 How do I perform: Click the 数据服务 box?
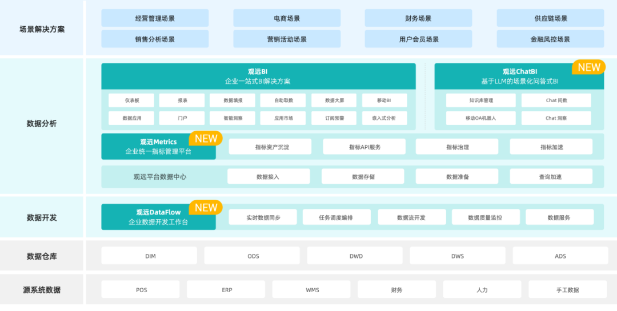pos(559,217)
